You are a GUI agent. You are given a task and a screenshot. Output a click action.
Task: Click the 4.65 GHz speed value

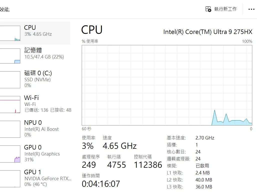tap(119, 146)
